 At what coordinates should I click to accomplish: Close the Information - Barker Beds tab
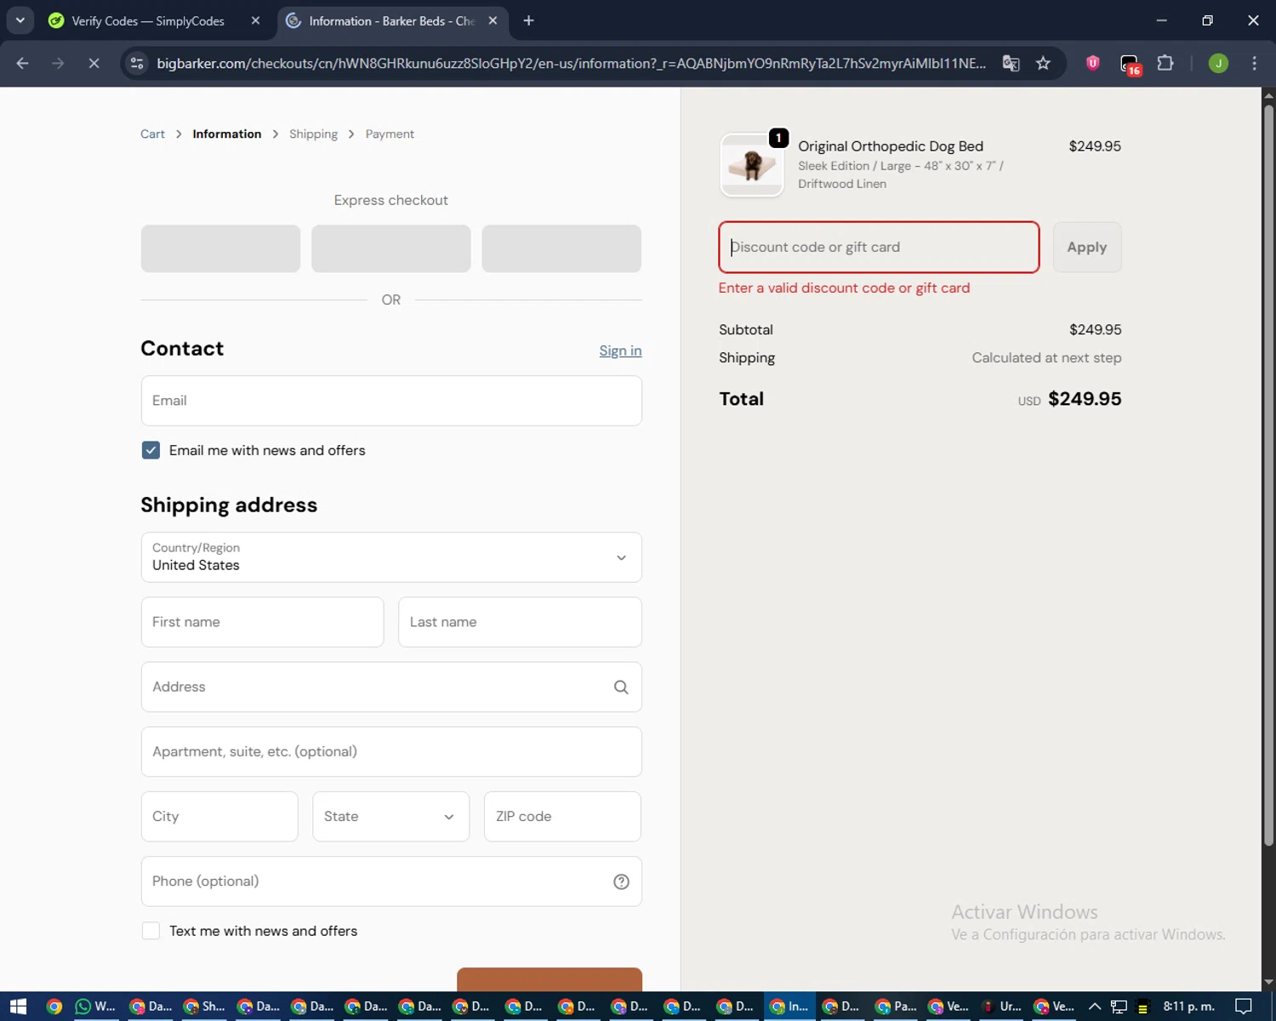(x=493, y=20)
